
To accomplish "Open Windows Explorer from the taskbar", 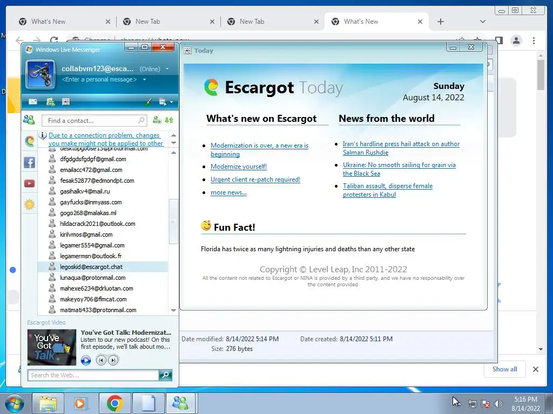I will [48, 403].
